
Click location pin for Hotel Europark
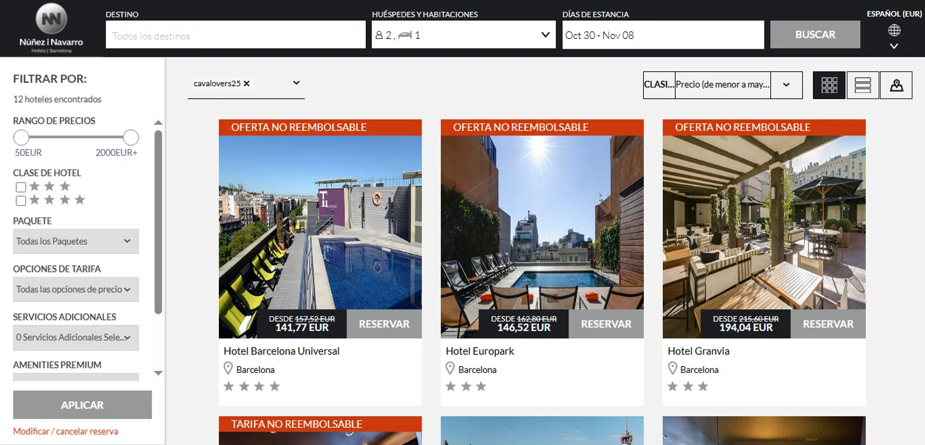(450, 369)
